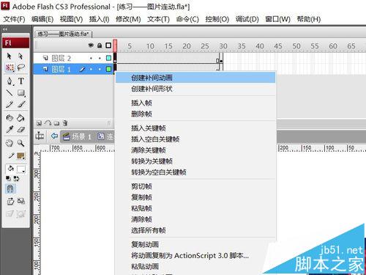Select the Pen tool
366x275 pixels.
tap(10, 81)
